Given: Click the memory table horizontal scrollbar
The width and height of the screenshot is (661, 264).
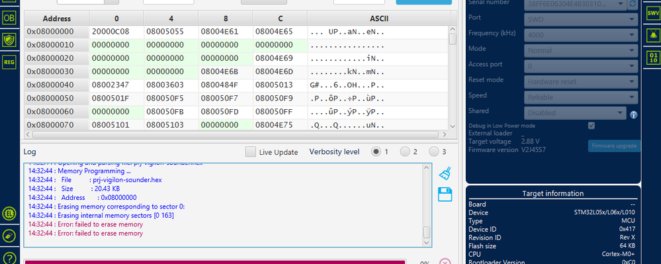Looking at the screenshot, I should click(236, 134).
